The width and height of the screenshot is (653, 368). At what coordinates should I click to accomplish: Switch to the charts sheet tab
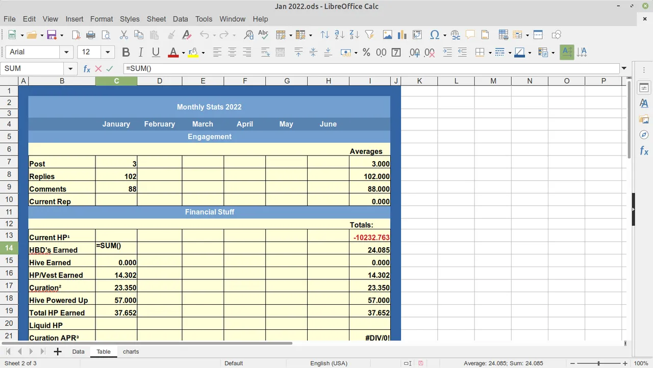click(131, 352)
